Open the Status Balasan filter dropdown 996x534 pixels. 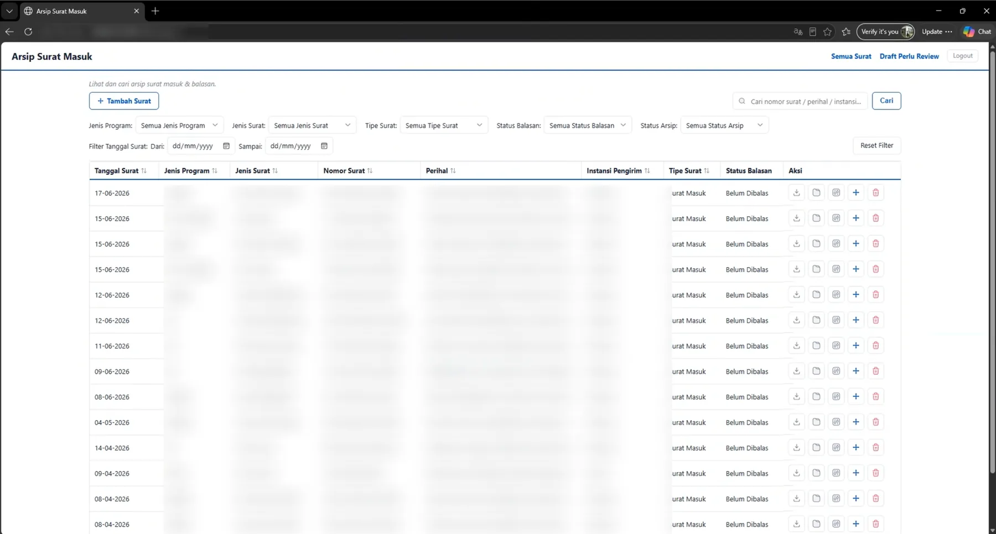[x=588, y=125]
